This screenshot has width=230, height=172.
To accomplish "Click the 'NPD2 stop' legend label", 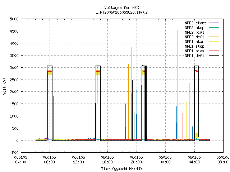I will [194, 28].
